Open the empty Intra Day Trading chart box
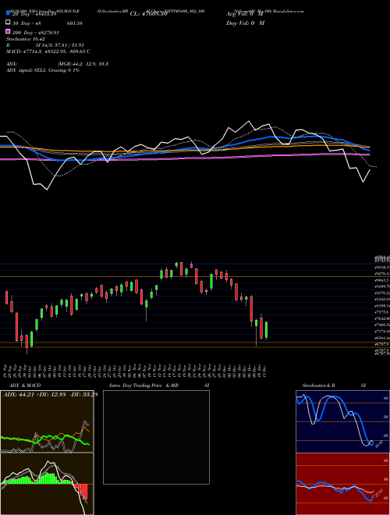The width and height of the screenshot is (390, 515). point(156,437)
